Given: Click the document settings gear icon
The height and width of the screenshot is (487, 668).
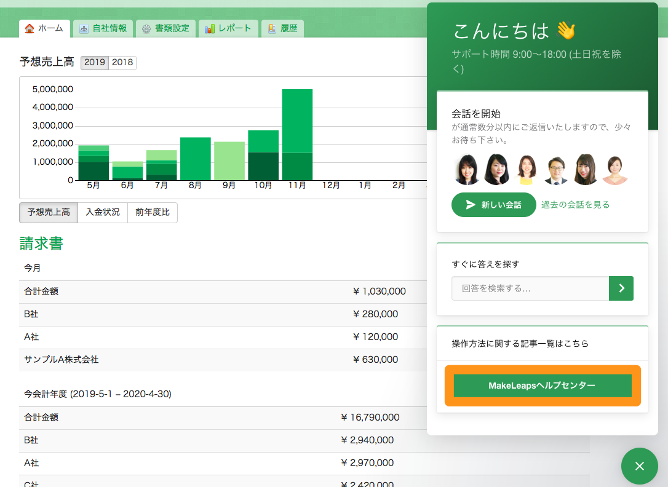Looking at the screenshot, I should click(x=146, y=29).
